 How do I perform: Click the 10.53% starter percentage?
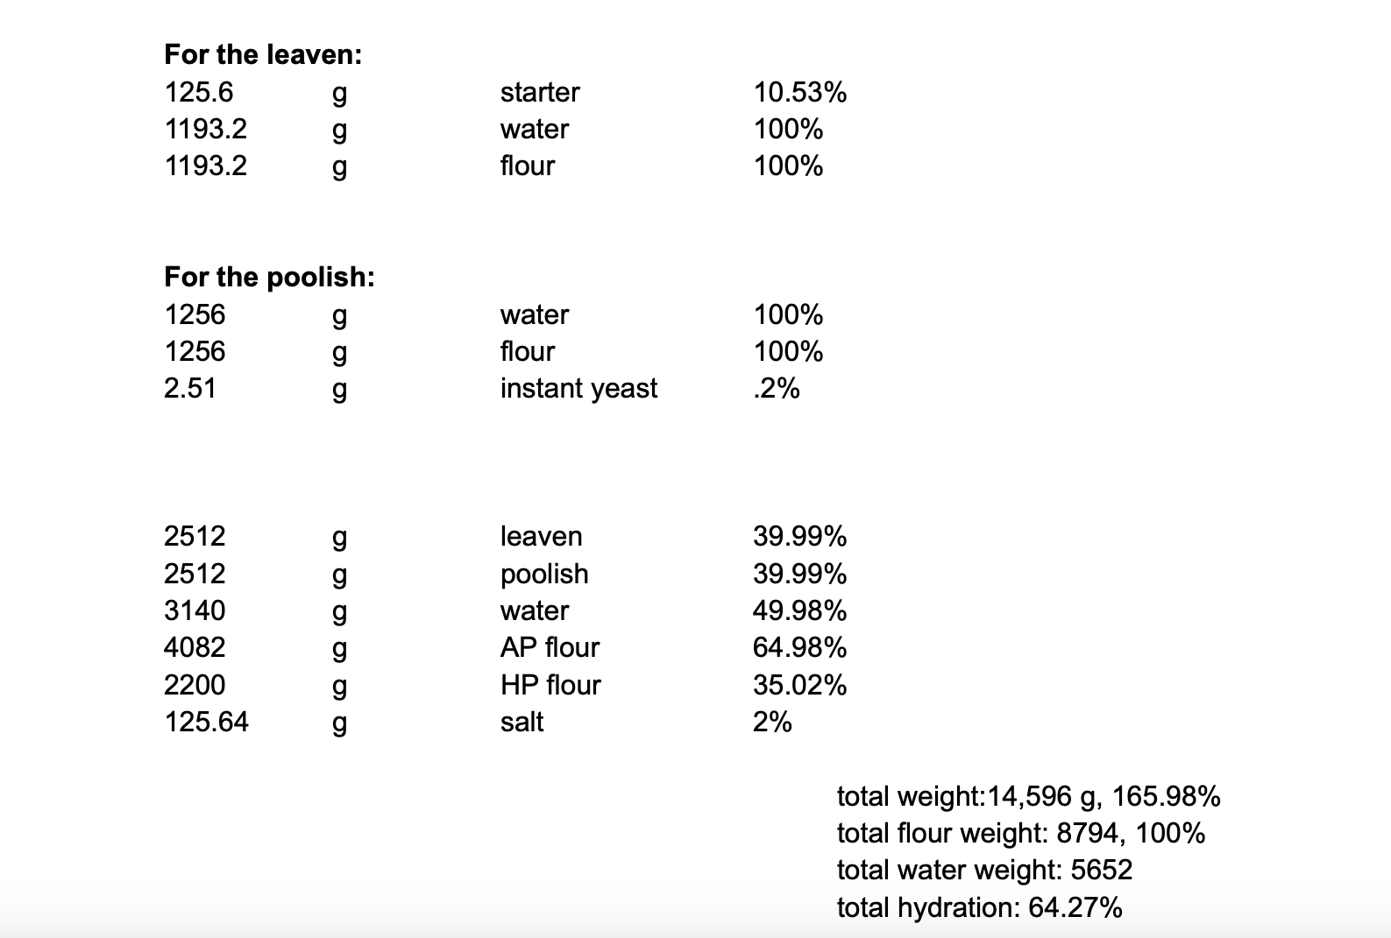tap(799, 92)
